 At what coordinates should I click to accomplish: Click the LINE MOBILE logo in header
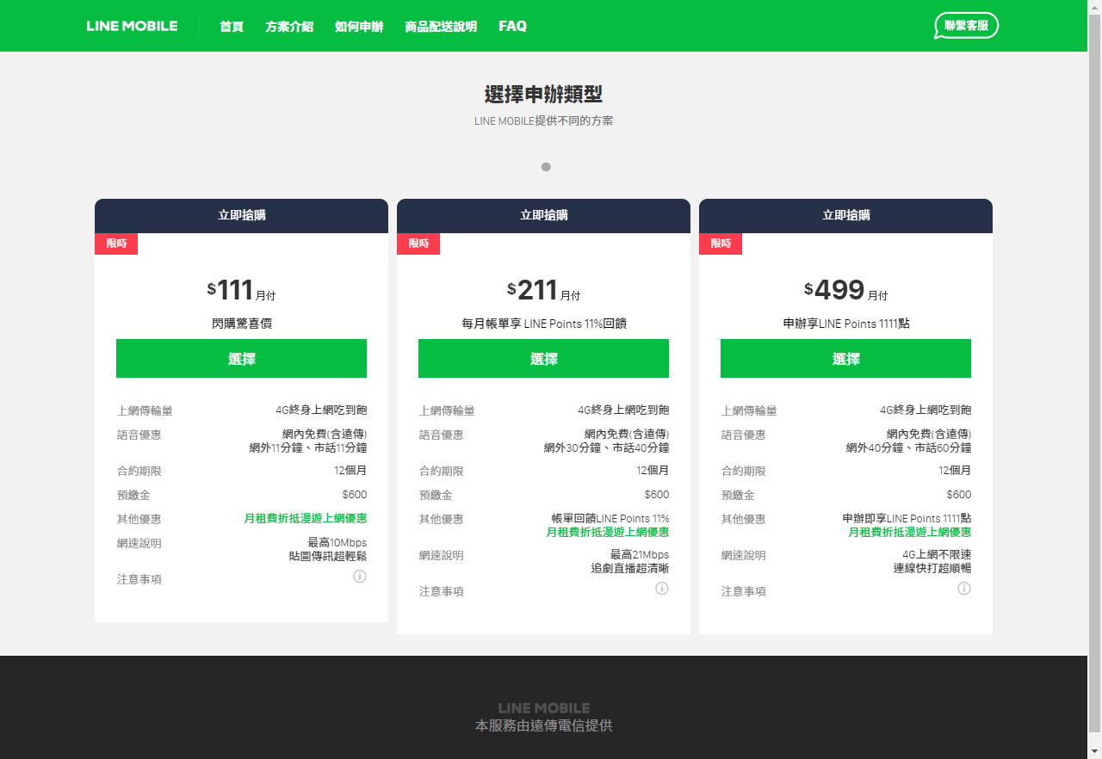pyautogui.click(x=132, y=26)
